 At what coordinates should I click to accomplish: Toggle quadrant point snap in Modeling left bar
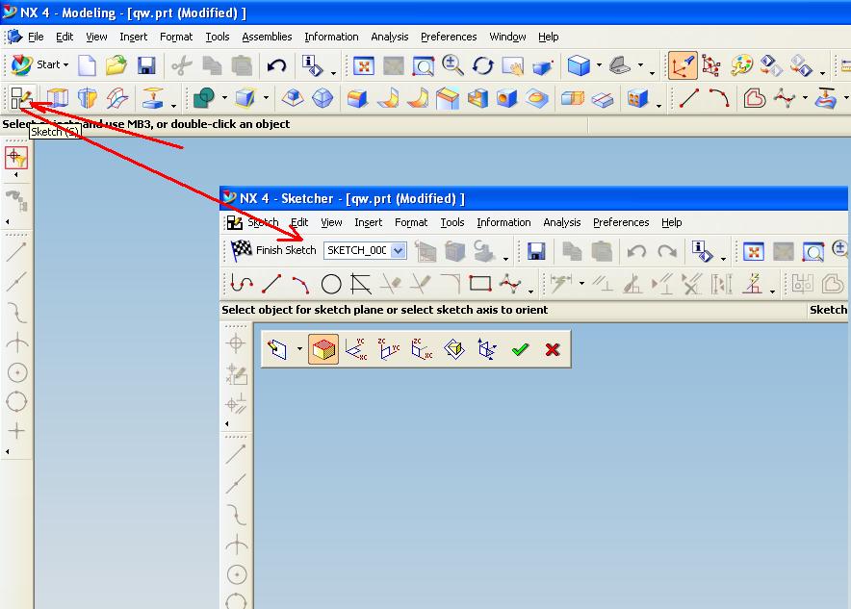coord(16,402)
